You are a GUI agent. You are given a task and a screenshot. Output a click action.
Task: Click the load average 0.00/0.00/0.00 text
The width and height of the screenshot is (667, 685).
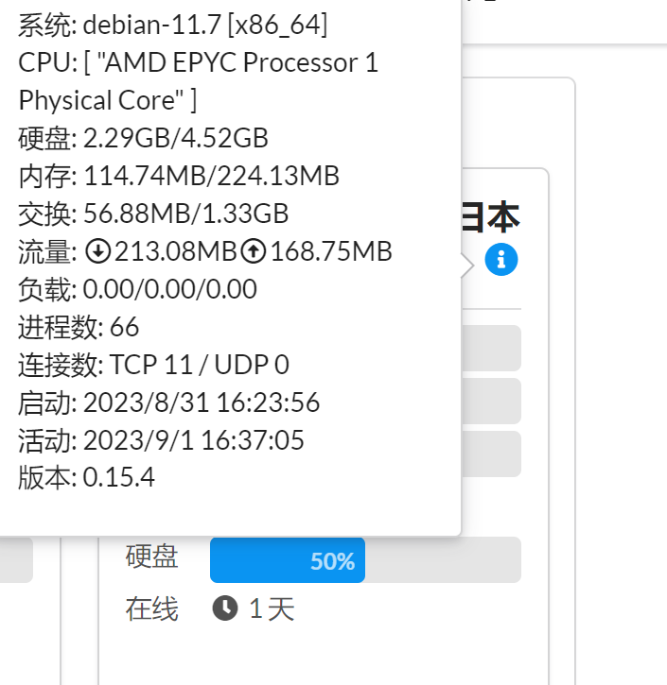[169, 289]
